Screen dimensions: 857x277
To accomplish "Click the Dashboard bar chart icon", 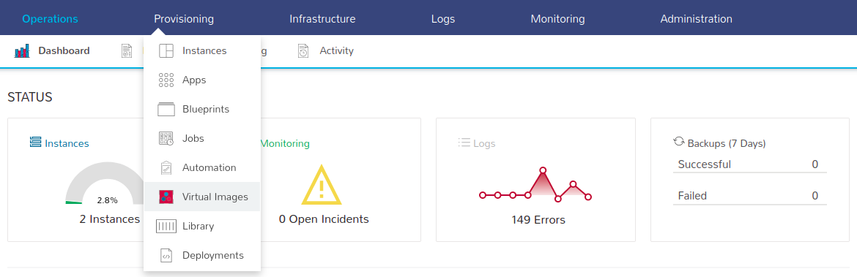I will pos(22,51).
